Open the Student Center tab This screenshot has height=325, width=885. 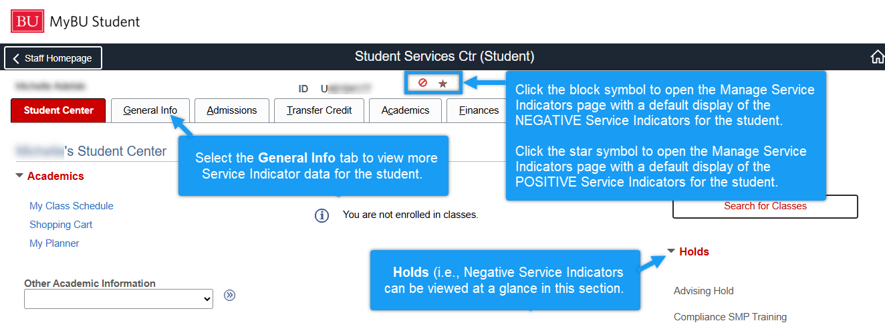click(x=59, y=110)
